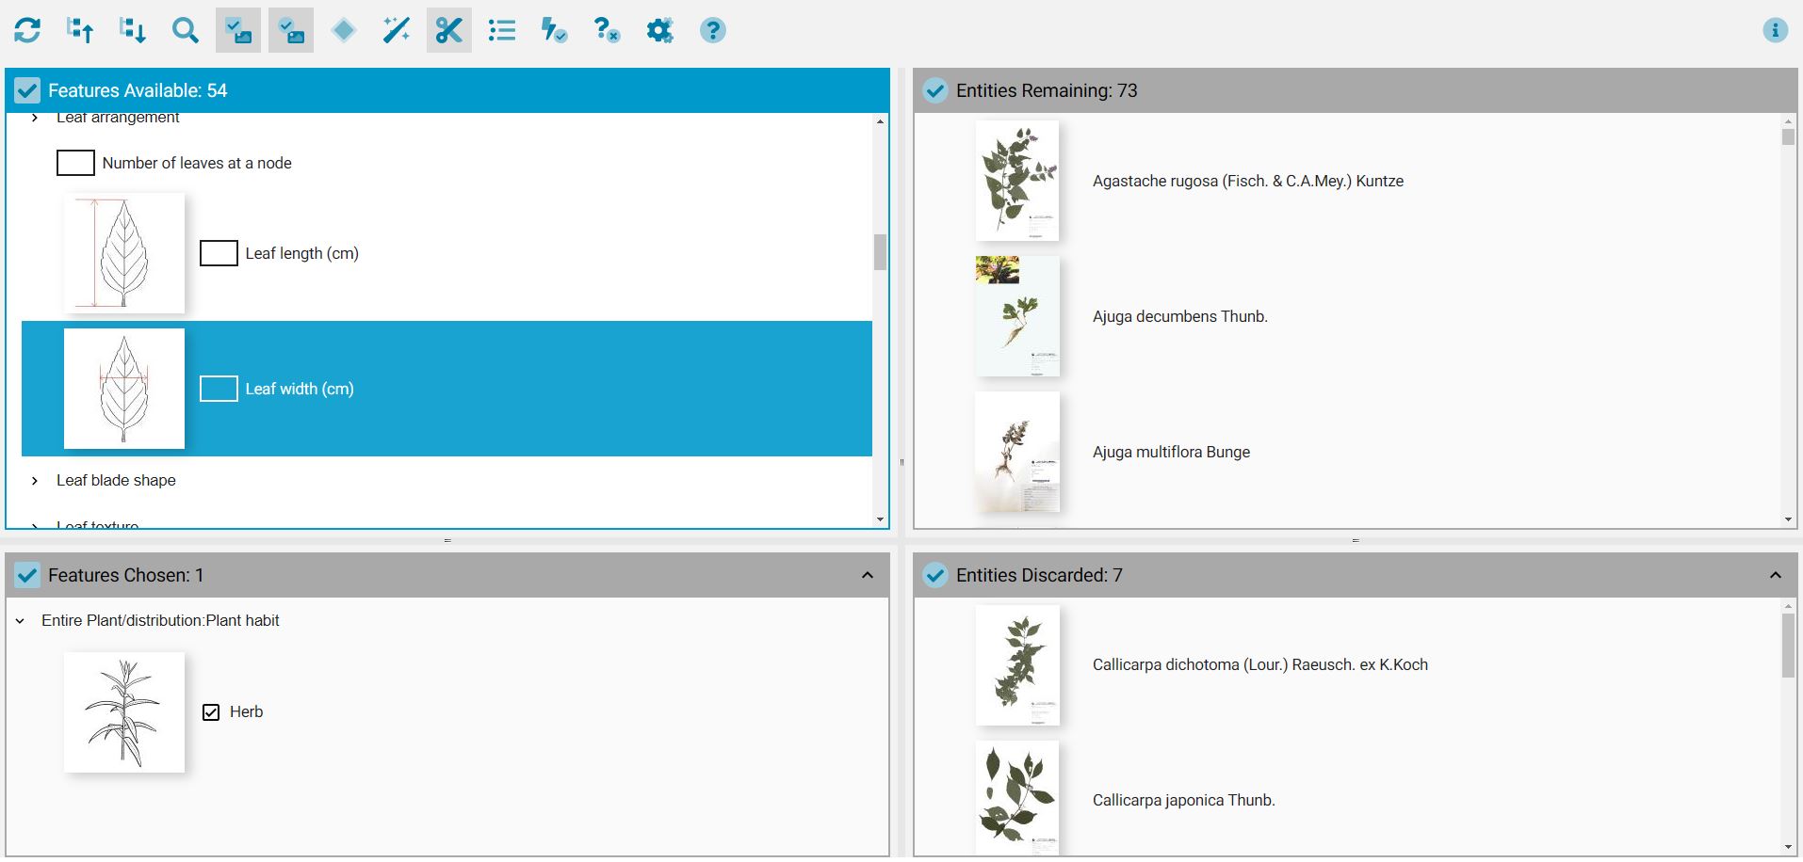Uncheck the Herb checkbox
The width and height of the screenshot is (1803, 862).
coord(211,712)
